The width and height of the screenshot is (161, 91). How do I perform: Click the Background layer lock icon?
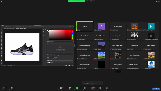72,62
